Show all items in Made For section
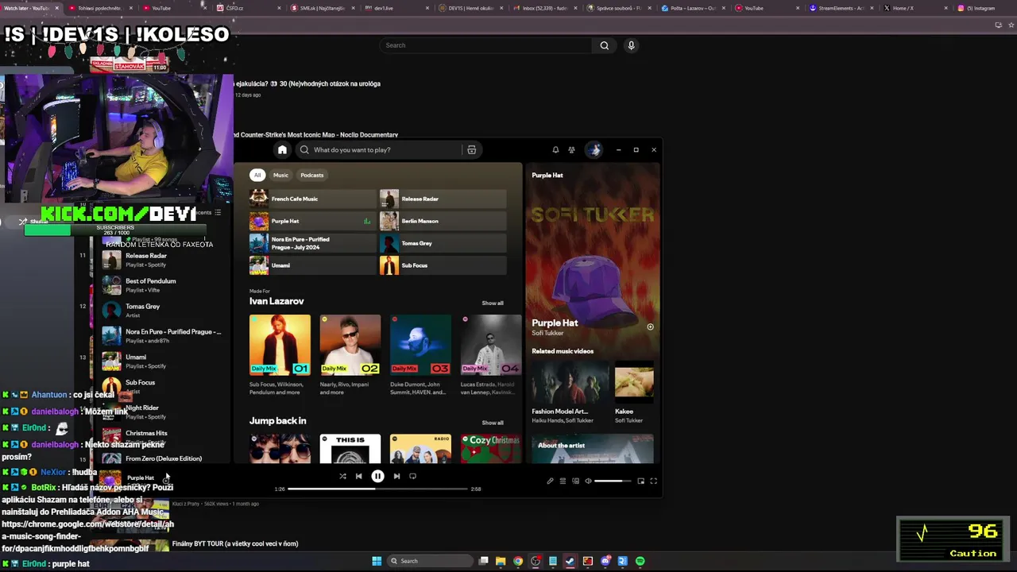The height and width of the screenshot is (572, 1017). coord(493,303)
